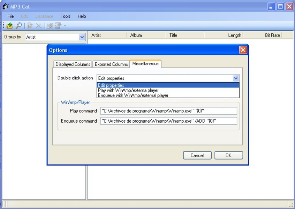Image resolution: width=295 pixels, height=209 pixels.
Task: Open the Exported Columns tab
Action: 111,64
